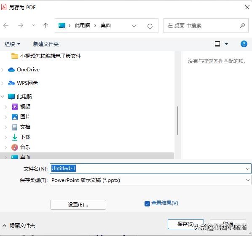Toggle the 查看结果(V) checkbox
The image size is (252, 236).
click(147, 203)
